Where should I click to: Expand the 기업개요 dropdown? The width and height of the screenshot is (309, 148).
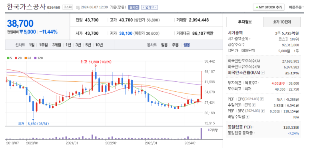coord(150,7)
